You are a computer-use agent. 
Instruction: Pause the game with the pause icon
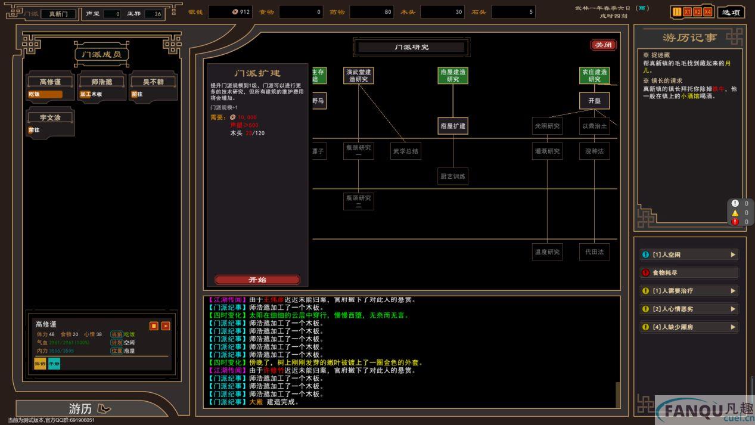[x=677, y=12]
